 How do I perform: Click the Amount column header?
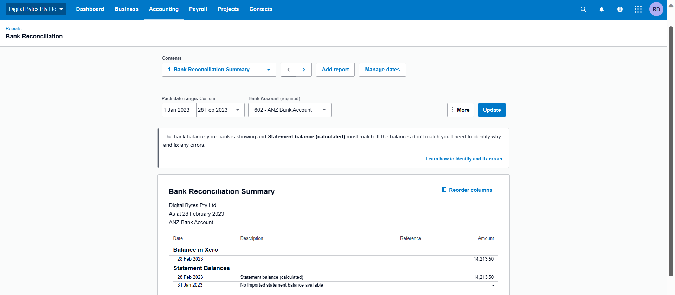pyautogui.click(x=486, y=238)
